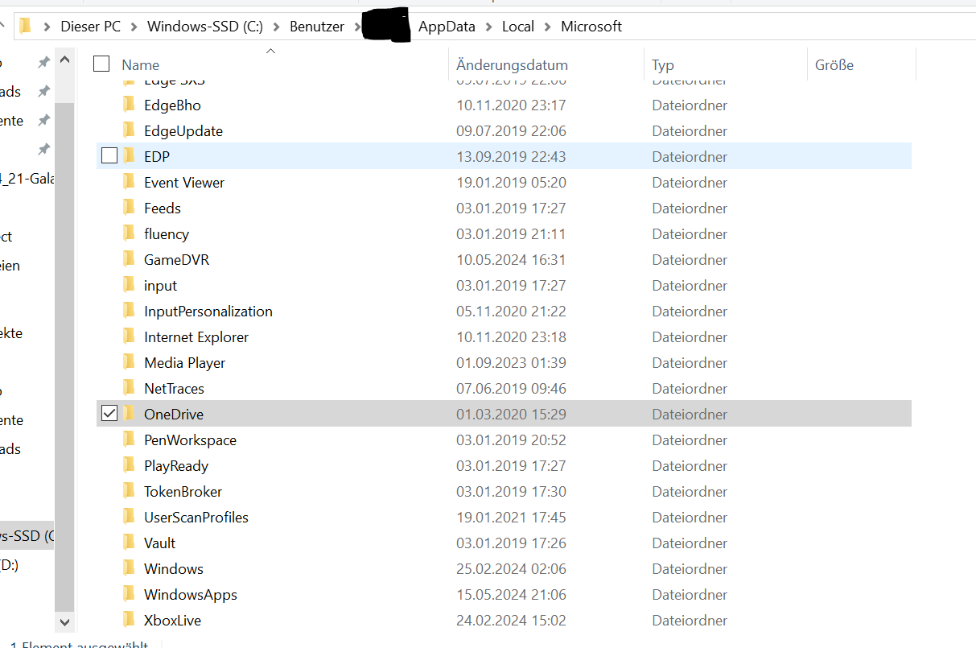
Task: Go to Benutzer in address bar
Action: pos(317,27)
